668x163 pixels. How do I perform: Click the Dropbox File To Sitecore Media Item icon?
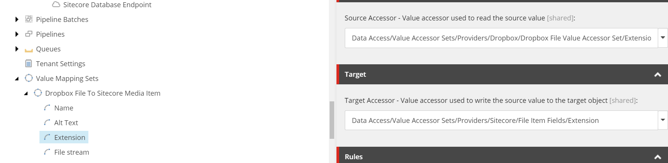pos(38,93)
